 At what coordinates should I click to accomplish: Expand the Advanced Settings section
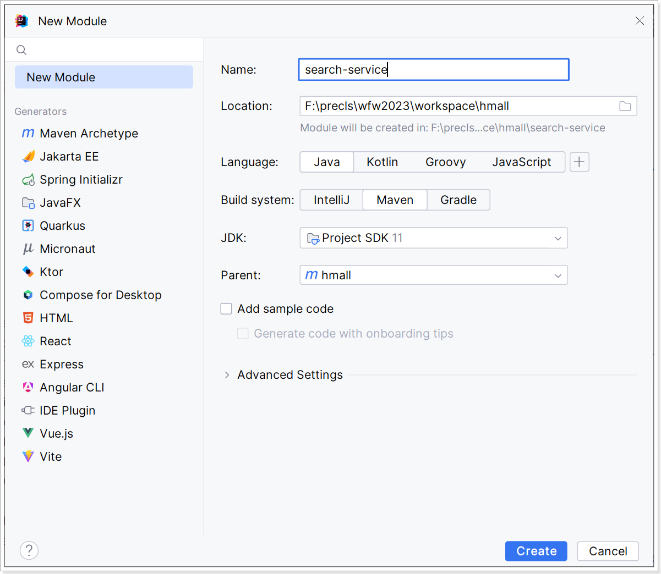click(x=227, y=375)
